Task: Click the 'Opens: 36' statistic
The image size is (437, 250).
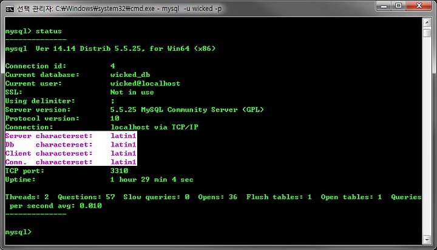Action: [217, 197]
